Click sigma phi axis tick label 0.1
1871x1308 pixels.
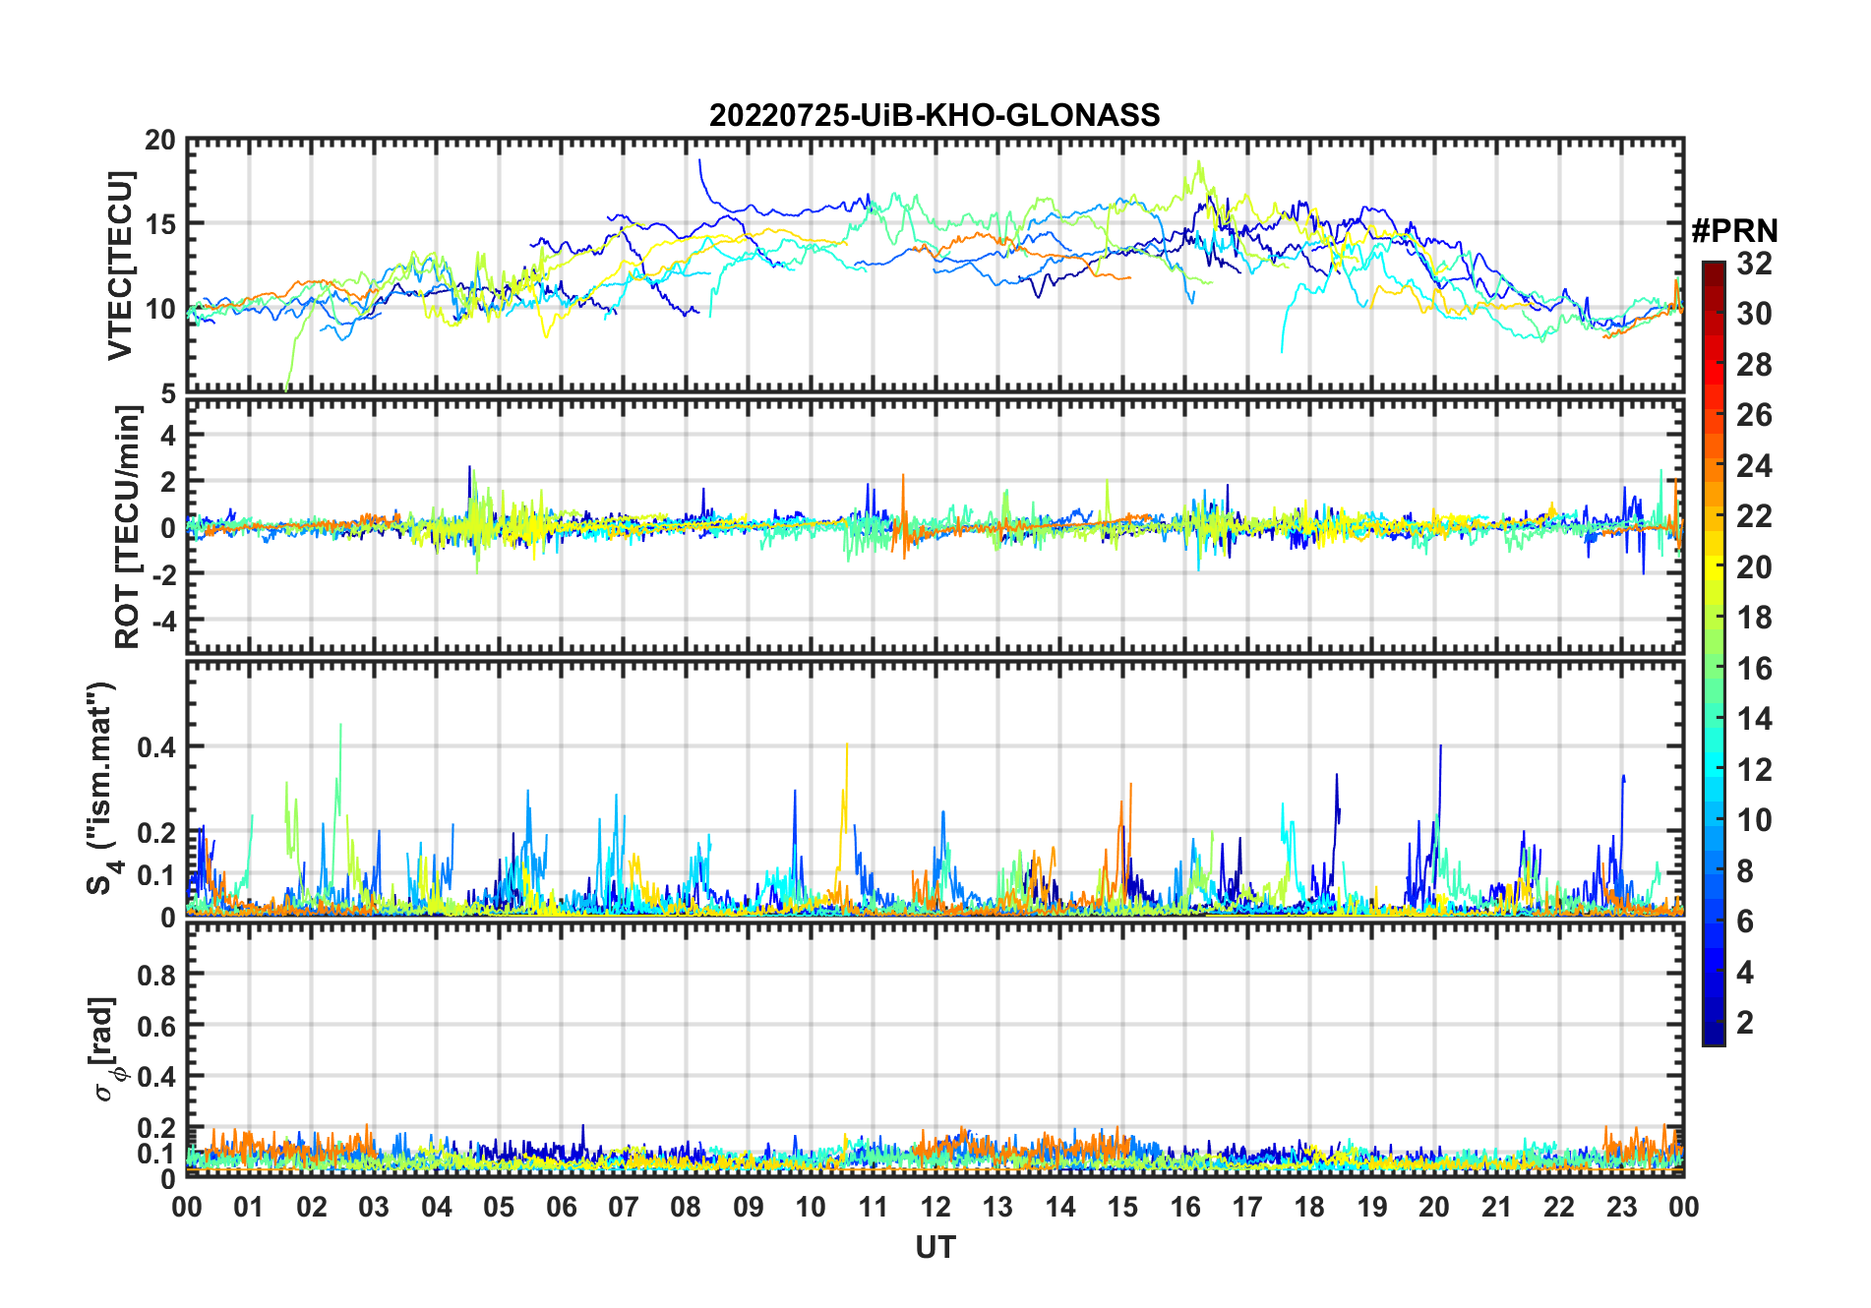point(156,1153)
